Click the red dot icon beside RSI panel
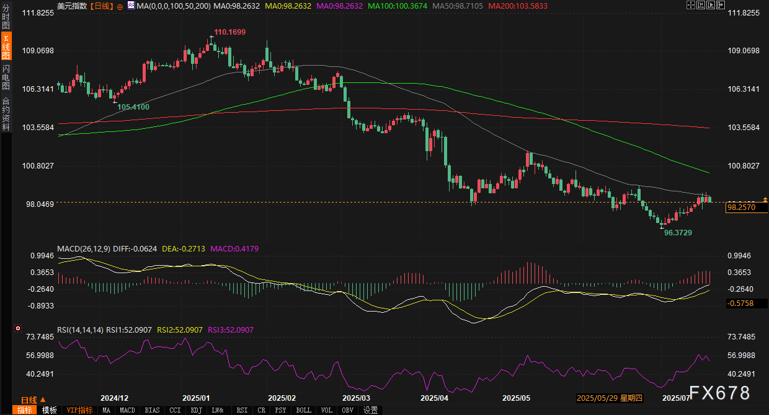The width and height of the screenshot is (769, 415). click(17, 328)
